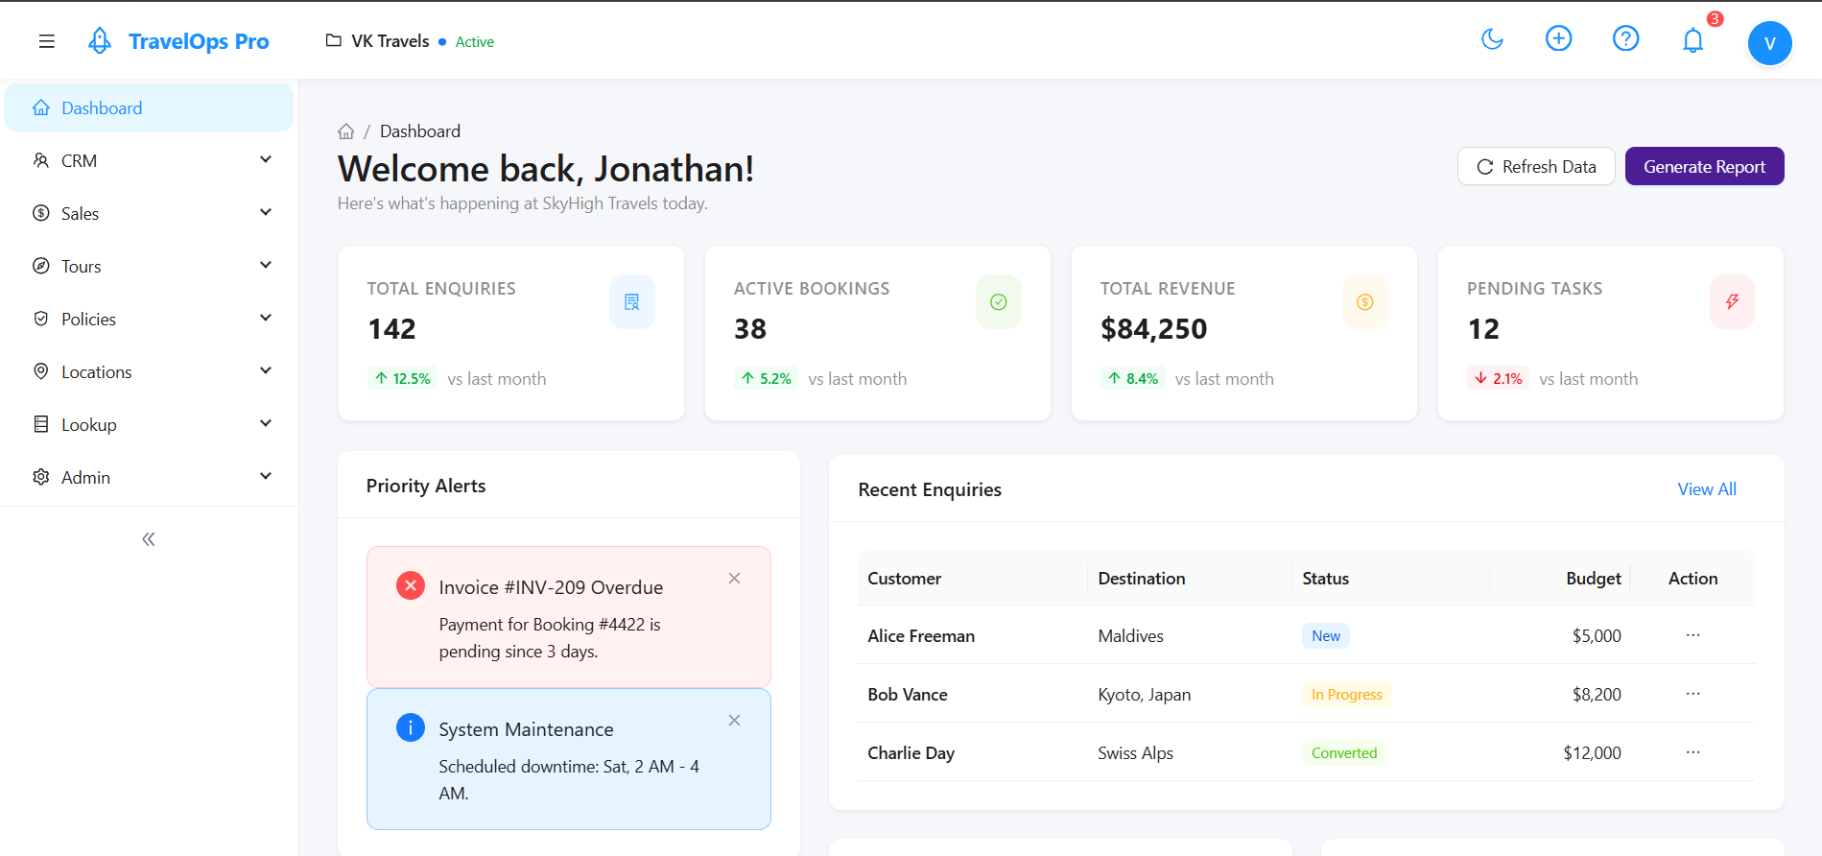Click the Total Enquiries card icon
Viewport: 1822px width, 856px height.
(x=632, y=302)
